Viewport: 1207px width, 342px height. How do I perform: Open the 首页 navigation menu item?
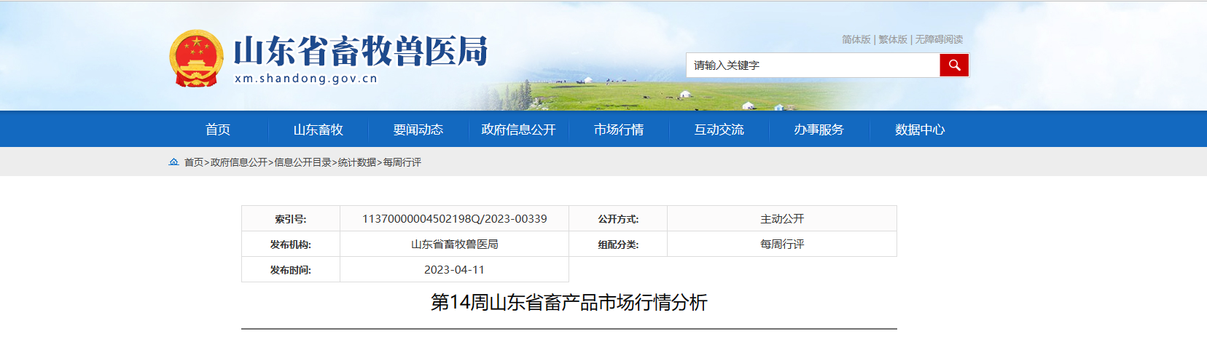pyautogui.click(x=218, y=130)
